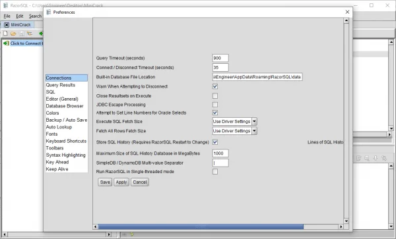
Task: Select Editor (General) preferences category
Action: click(67, 99)
